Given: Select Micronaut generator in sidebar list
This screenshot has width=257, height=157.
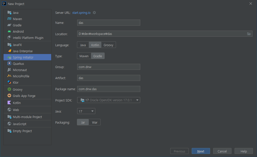Looking at the screenshot, I should [x=27, y=70].
